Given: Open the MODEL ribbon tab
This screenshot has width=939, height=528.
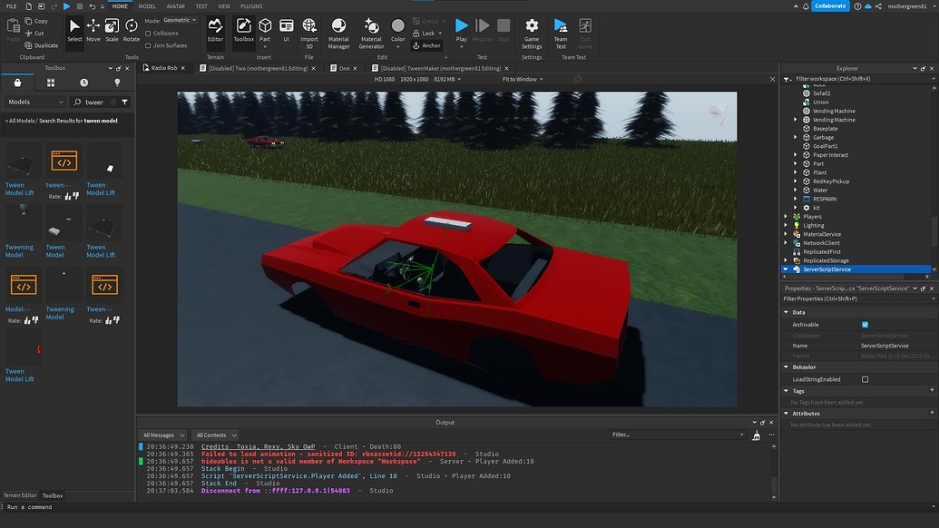Looking at the screenshot, I should (147, 6).
